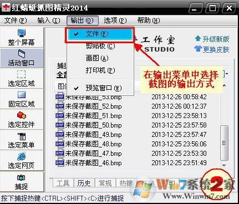
Task: Click BMP icon of 未保存截图_46.bmp
Action: 60,162
